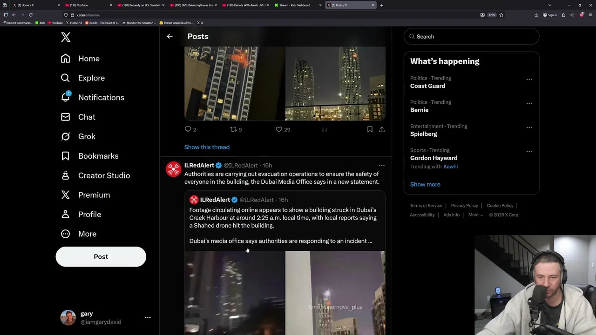Go back using Posts back arrow
This screenshot has height=335, width=596.
coord(169,36)
